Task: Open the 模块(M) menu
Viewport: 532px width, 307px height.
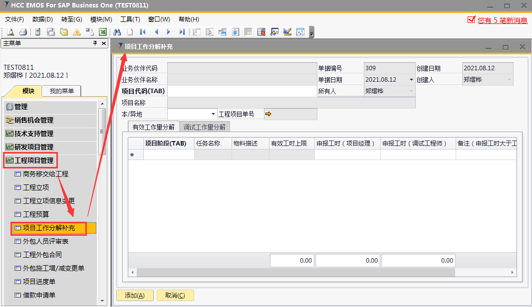Action: (101, 19)
